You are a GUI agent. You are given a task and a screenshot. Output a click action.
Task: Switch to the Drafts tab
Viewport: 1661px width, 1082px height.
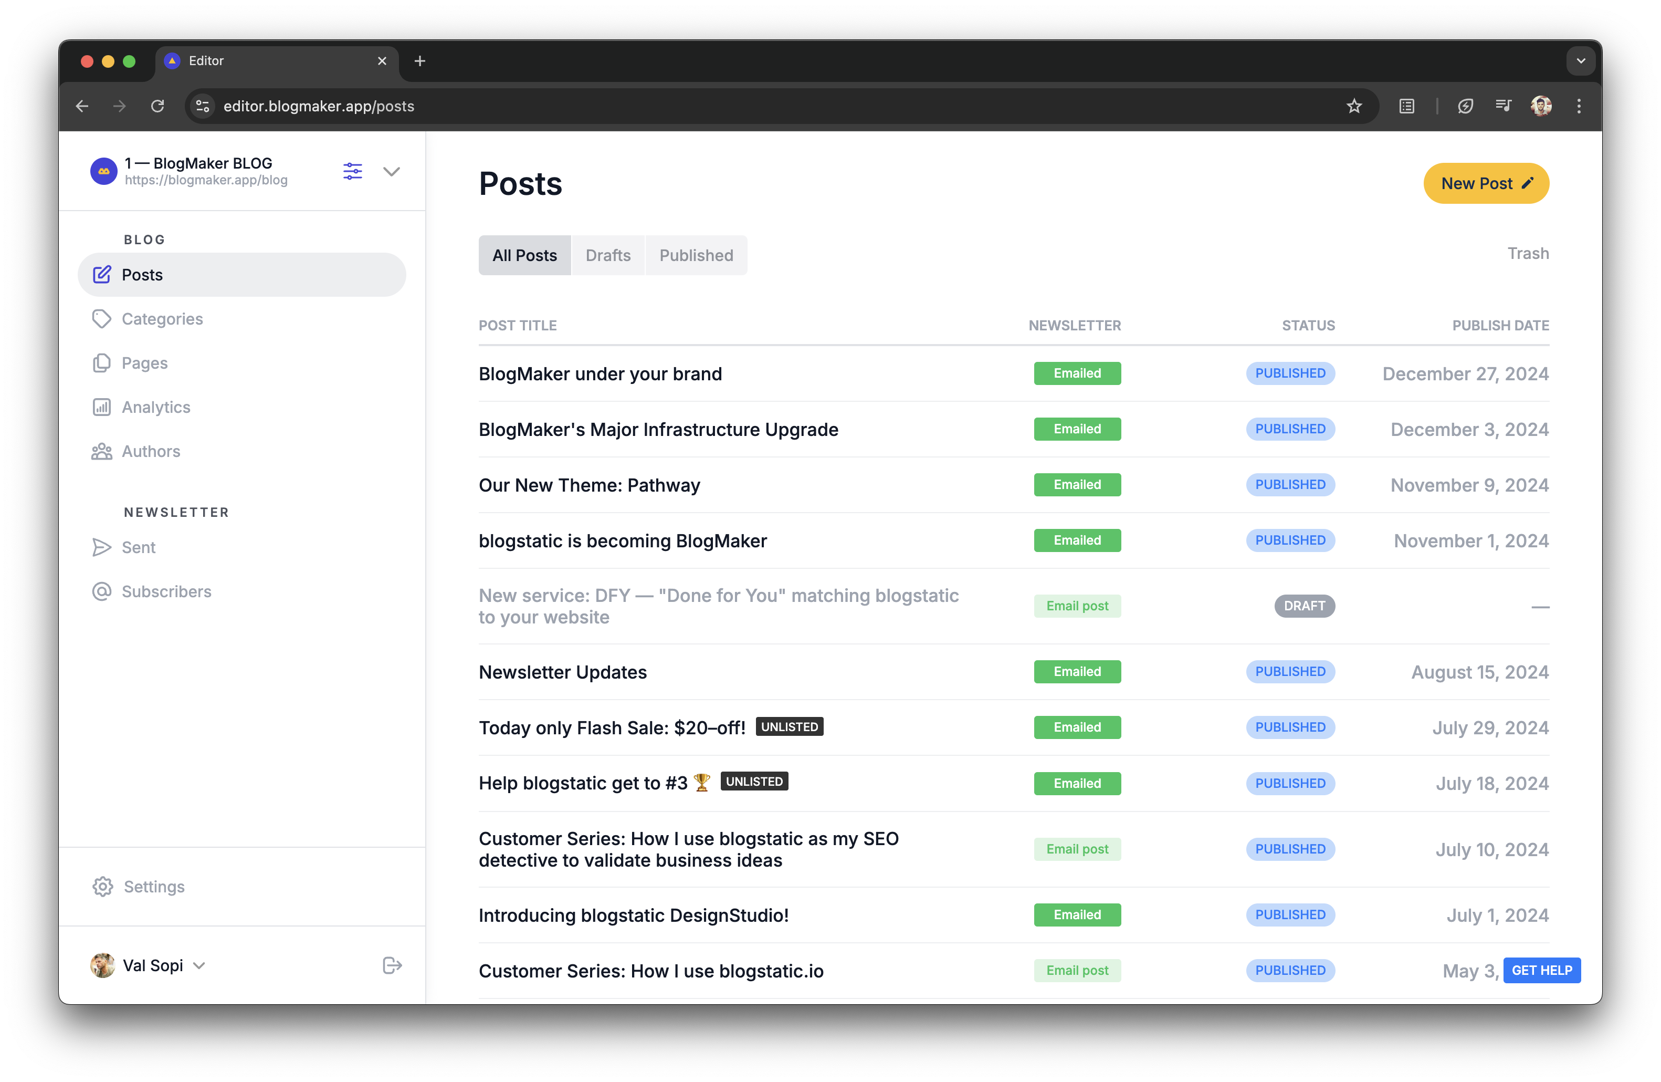tap(608, 255)
